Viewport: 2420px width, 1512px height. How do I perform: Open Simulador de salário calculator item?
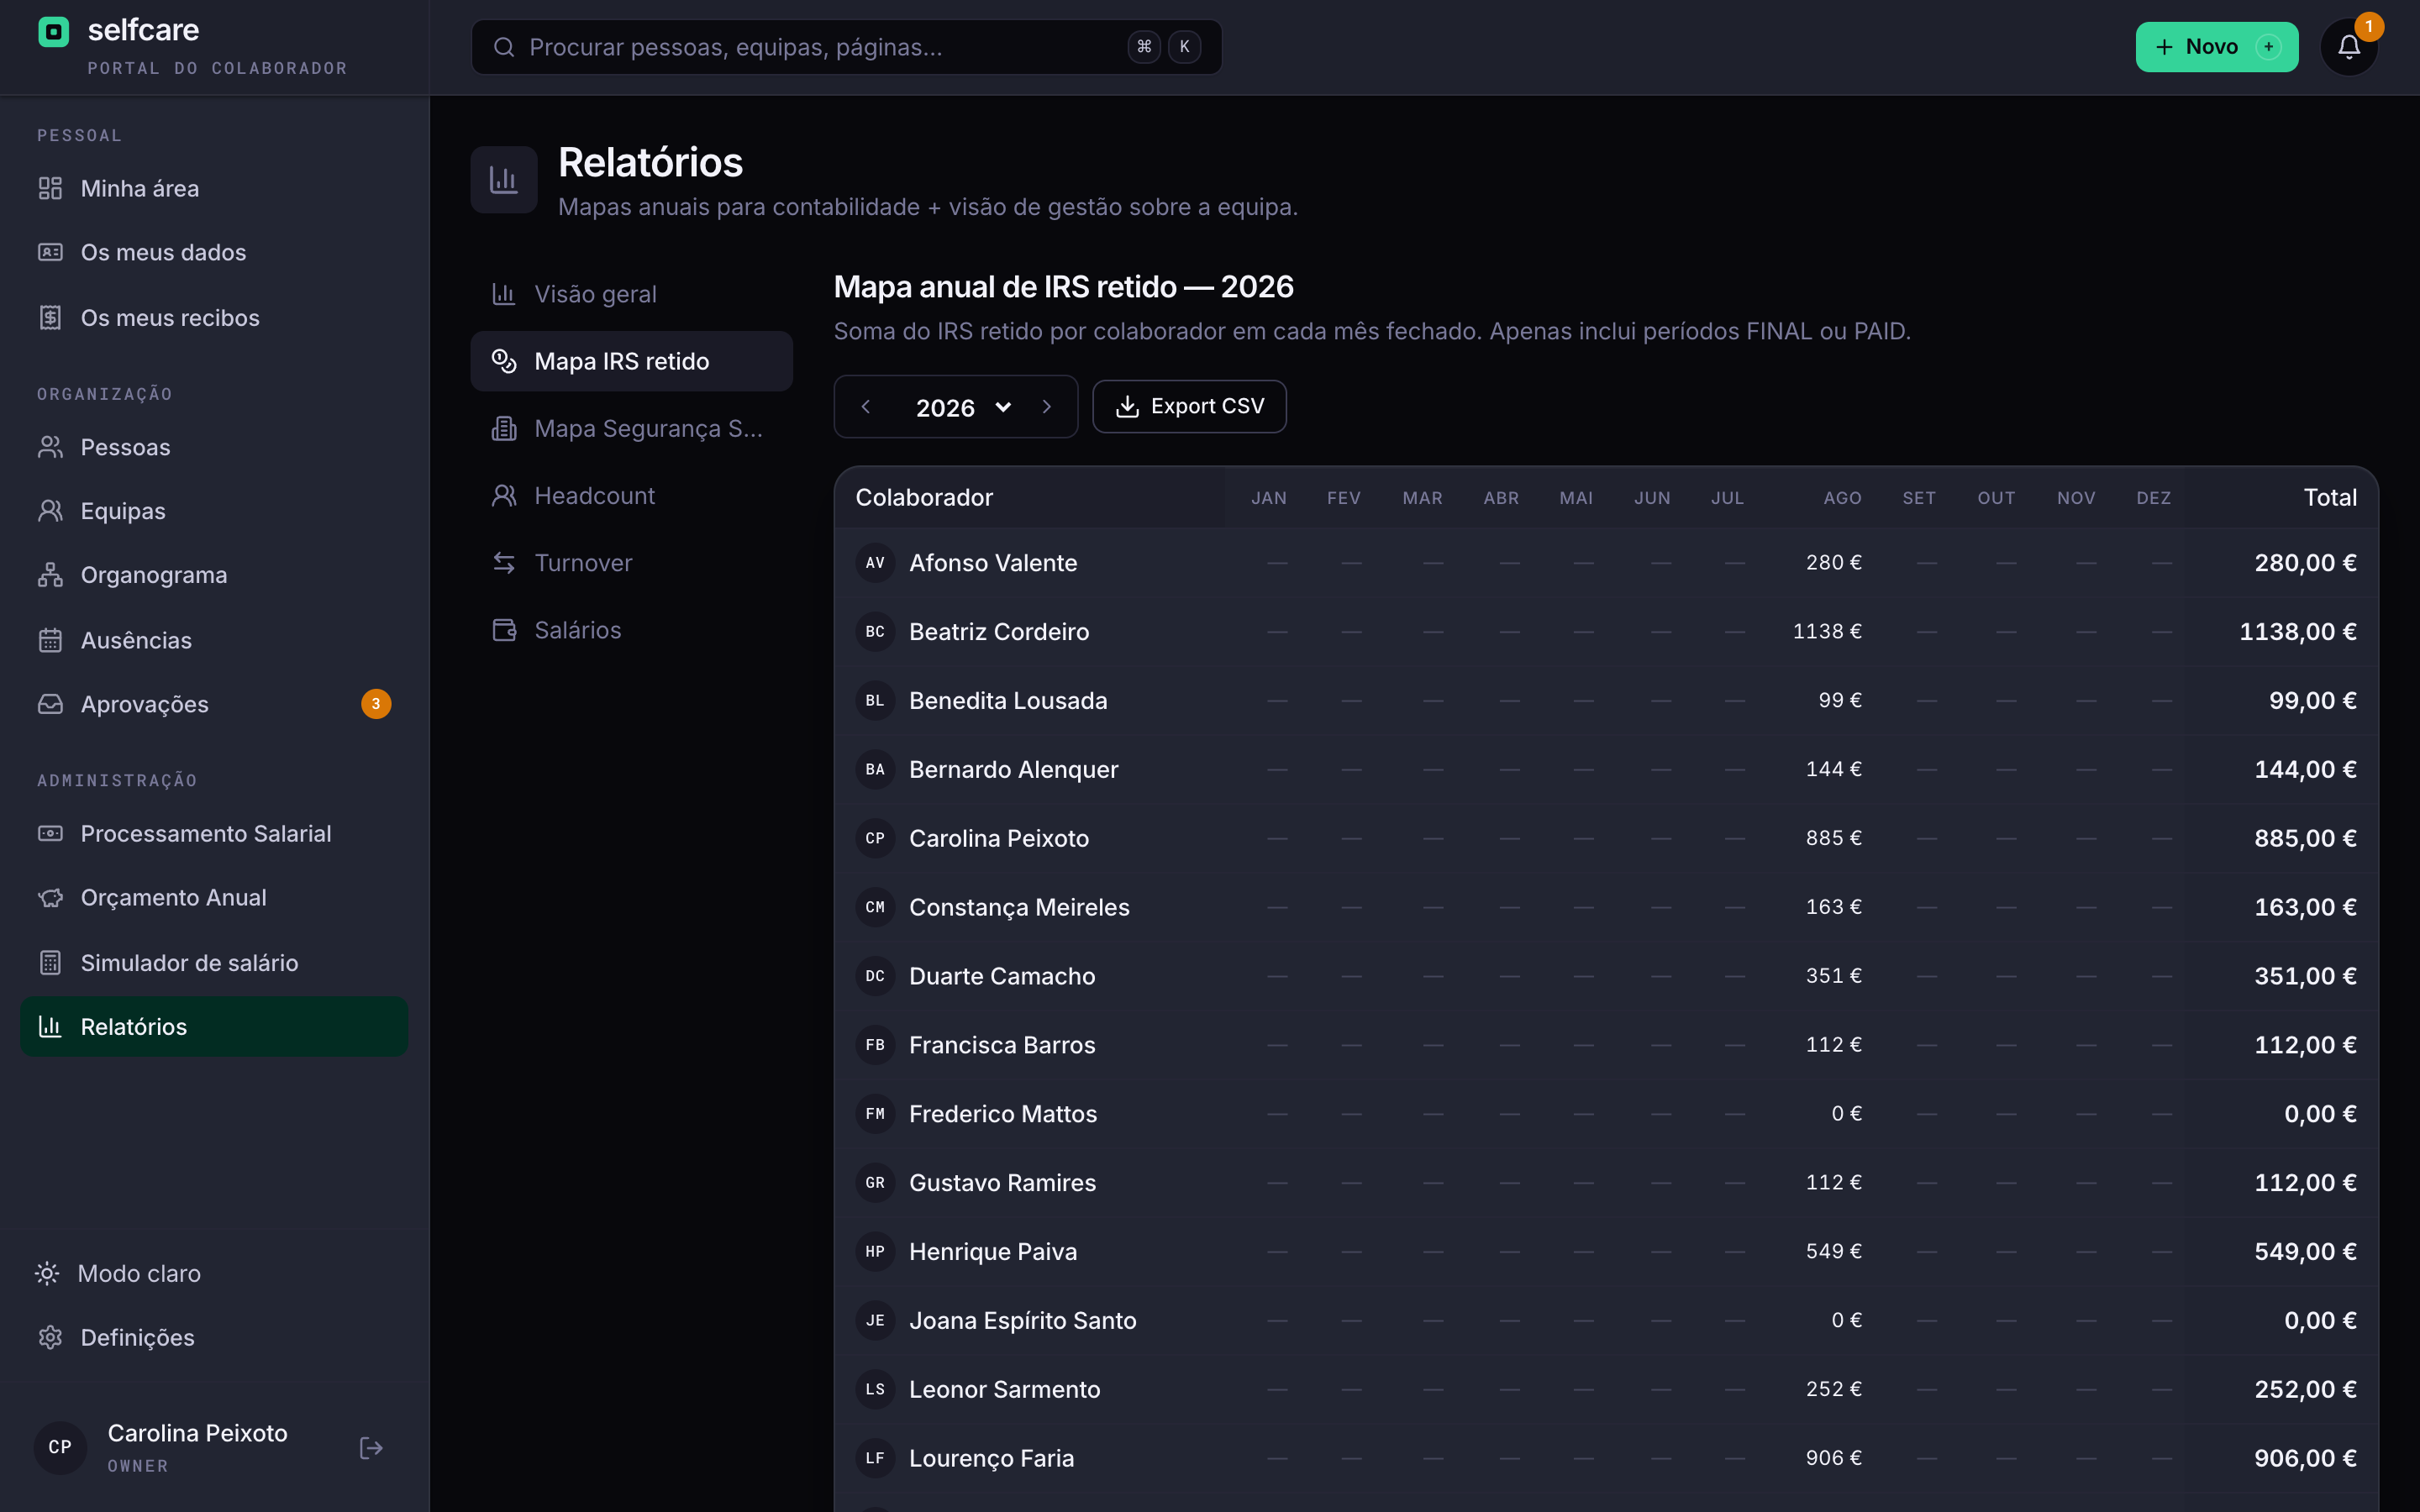pyautogui.click(x=214, y=963)
